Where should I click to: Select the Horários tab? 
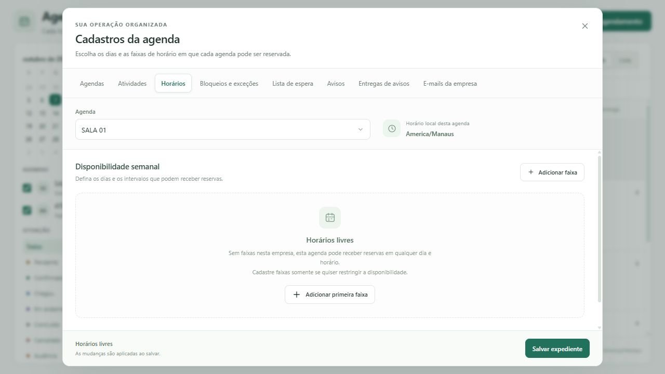tap(173, 84)
